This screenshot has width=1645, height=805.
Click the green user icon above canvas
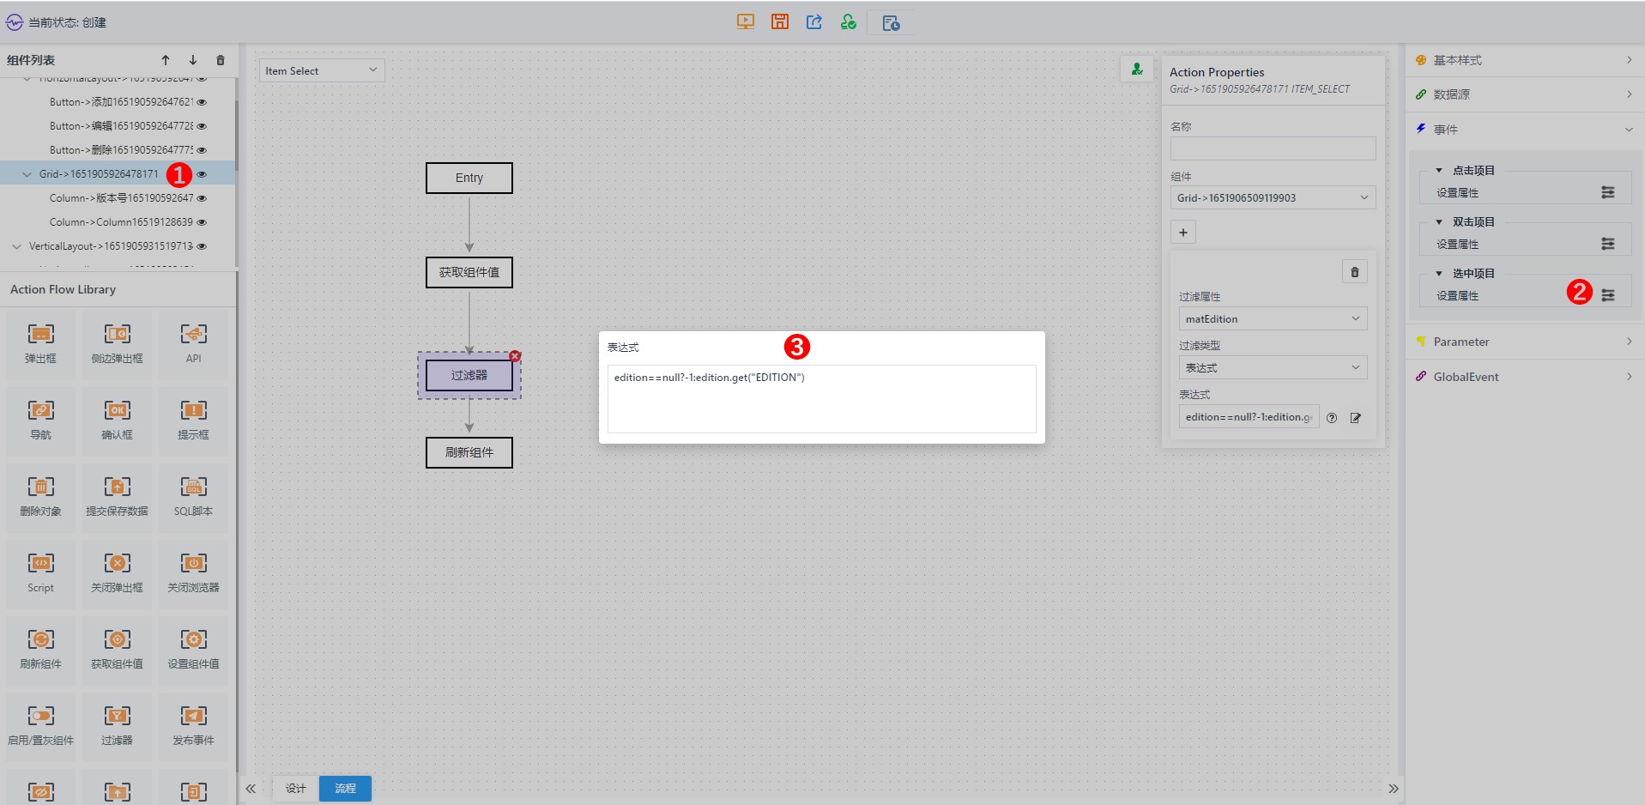(1137, 70)
